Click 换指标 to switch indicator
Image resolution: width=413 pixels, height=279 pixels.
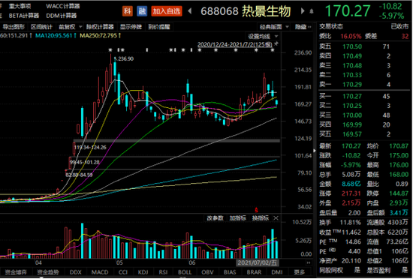(x=261, y=218)
